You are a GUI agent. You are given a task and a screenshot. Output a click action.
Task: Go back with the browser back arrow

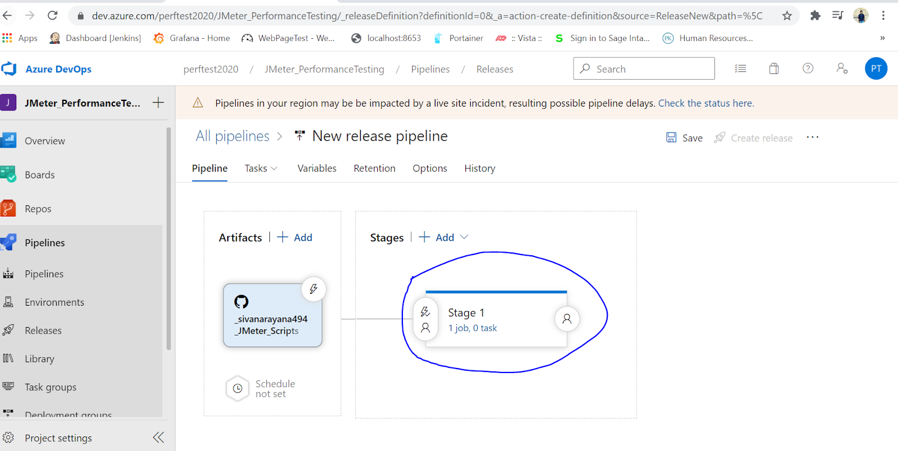click(x=8, y=16)
